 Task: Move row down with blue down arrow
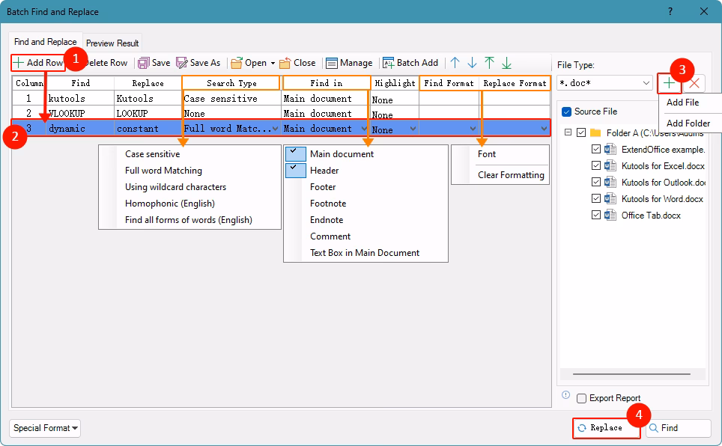(x=472, y=63)
